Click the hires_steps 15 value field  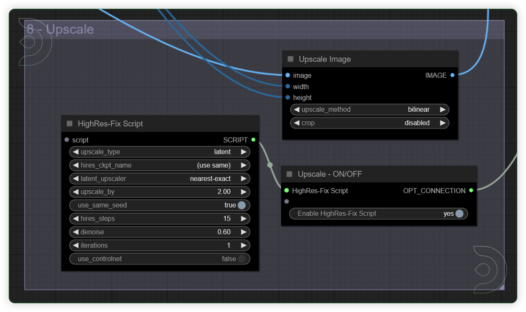tap(227, 219)
